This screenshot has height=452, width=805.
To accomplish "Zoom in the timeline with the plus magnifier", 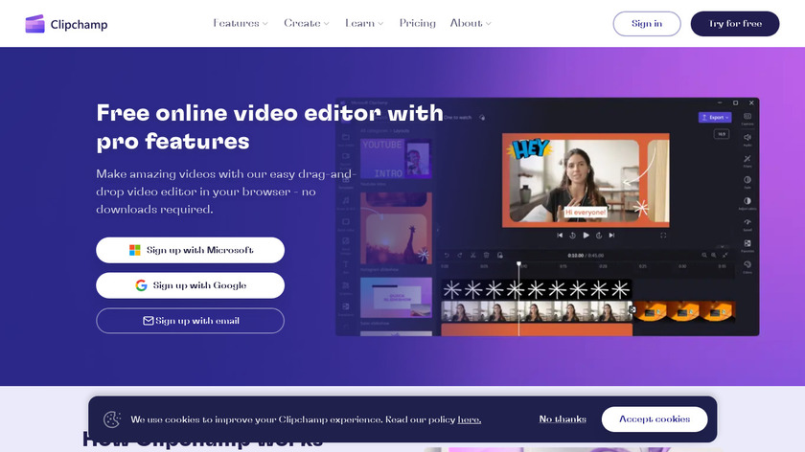I will pyautogui.click(x=714, y=255).
